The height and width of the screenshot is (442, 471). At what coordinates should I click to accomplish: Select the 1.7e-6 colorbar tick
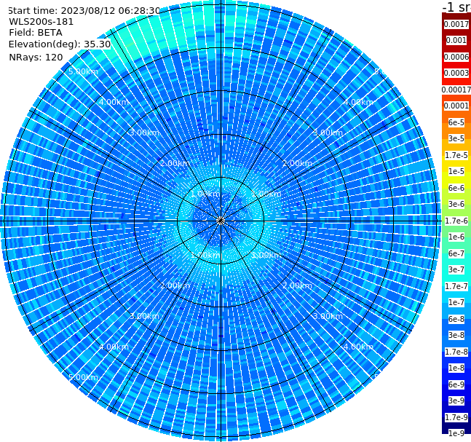coord(456,221)
